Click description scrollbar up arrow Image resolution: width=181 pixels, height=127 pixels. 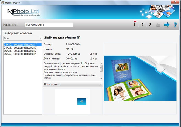click(101, 64)
